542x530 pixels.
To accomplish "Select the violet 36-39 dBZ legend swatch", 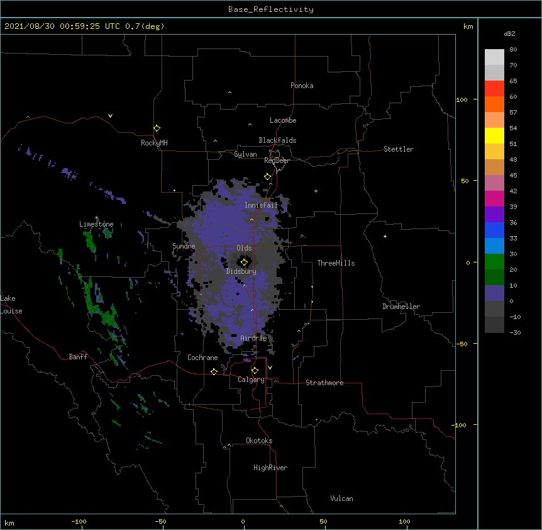I will pos(494,214).
